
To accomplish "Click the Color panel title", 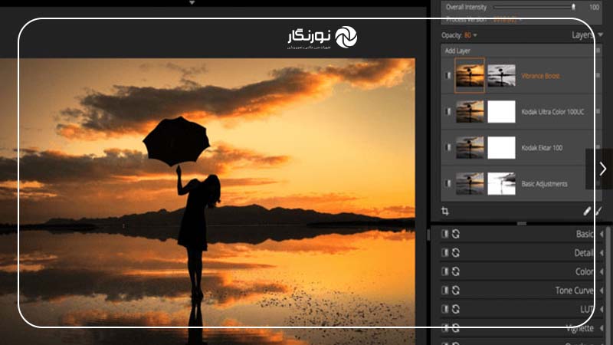I will click(585, 271).
